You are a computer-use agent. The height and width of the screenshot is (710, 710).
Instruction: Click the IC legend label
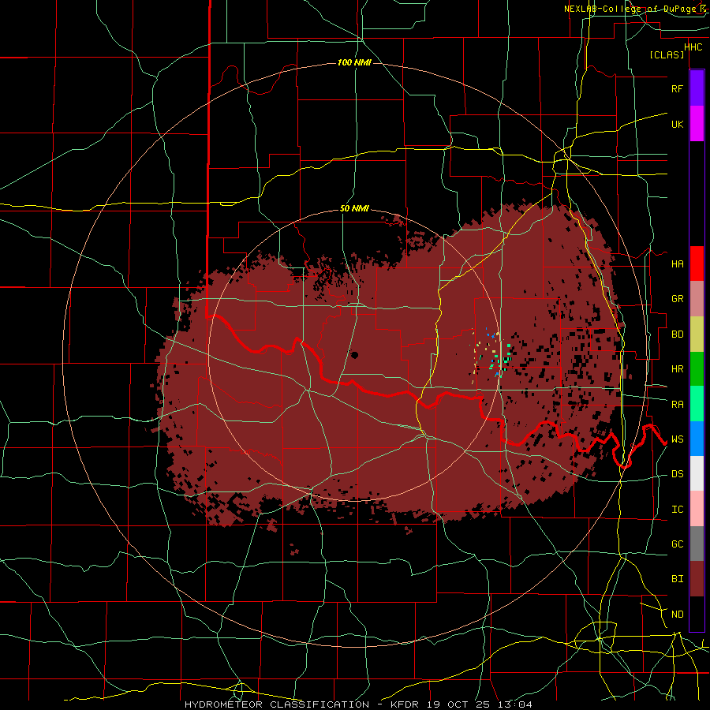[x=677, y=510]
